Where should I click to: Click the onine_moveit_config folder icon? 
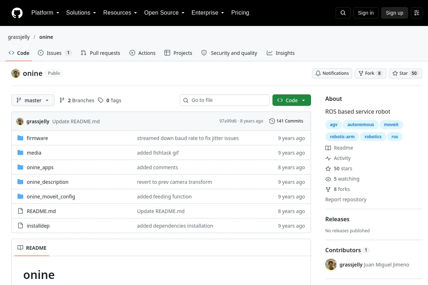(x=20, y=197)
